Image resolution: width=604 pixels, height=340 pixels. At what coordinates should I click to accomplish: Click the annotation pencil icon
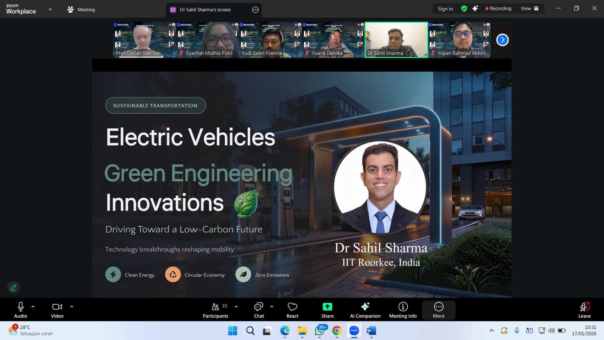tap(14, 287)
